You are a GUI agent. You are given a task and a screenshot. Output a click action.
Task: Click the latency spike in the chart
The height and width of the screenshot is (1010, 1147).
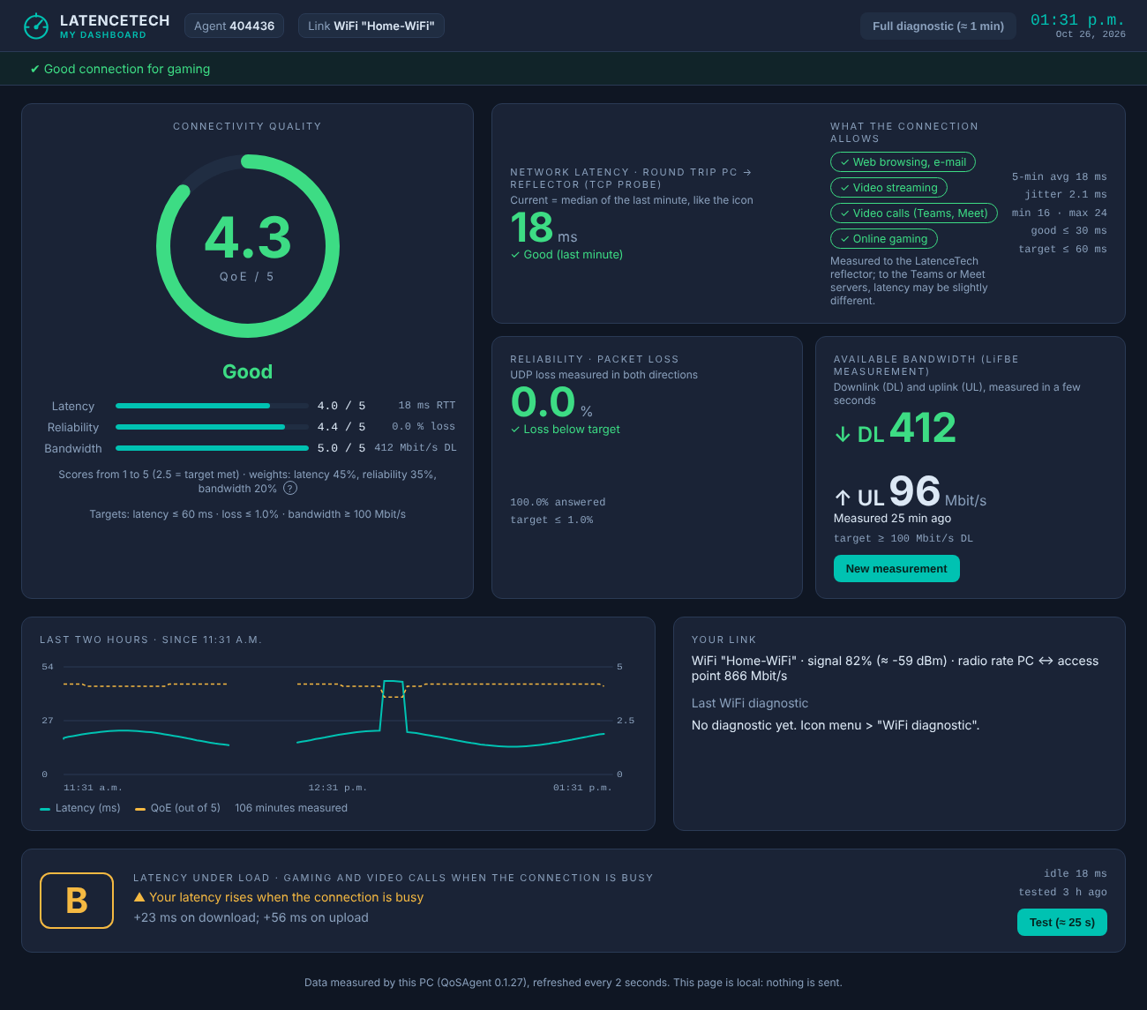[394, 704]
